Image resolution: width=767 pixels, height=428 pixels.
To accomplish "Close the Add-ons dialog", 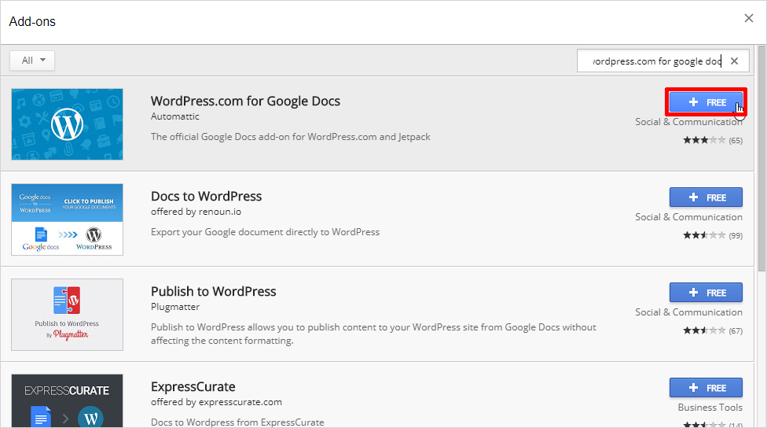I will click(748, 19).
